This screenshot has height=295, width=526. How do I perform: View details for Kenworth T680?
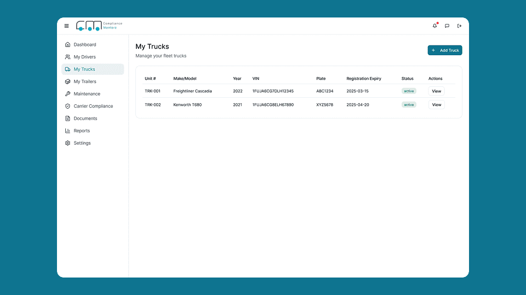[436, 105]
